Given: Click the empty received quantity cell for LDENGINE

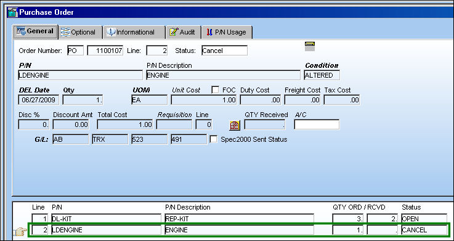Looking at the screenshot, I should [383, 231].
